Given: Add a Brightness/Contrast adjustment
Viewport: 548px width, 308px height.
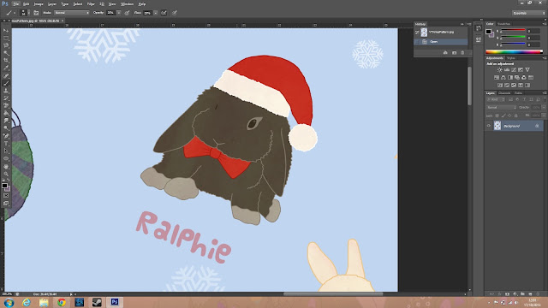Looking at the screenshot, I should (x=500, y=70).
